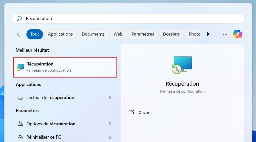Open the three-dots more options menu
This screenshot has width=256, height=142.
click(225, 34)
